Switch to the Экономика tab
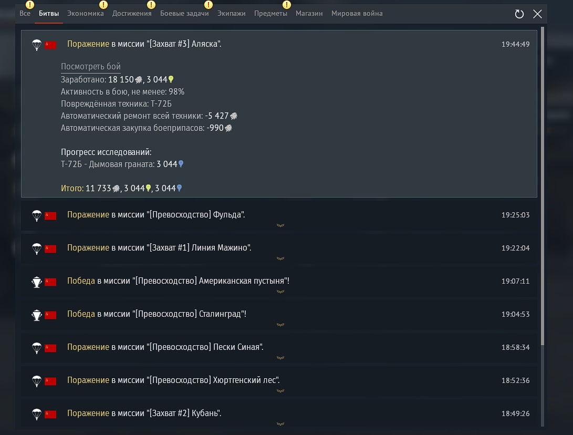Image resolution: width=573 pixels, height=435 pixels. pos(85,14)
